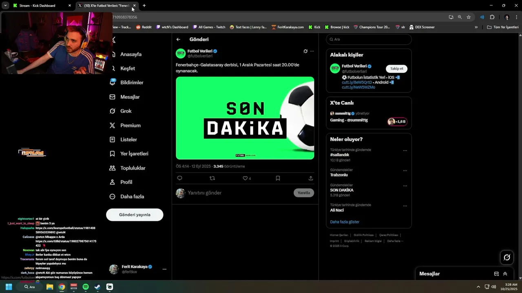
Task: Open the DEX Screener bookmark
Action: [422, 27]
